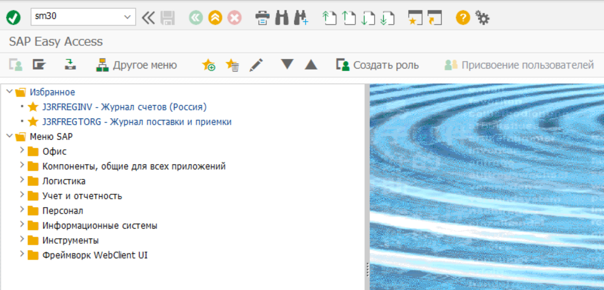Click the yellow Help question mark icon
The width and height of the screenshot is (604, 290).
coord(463,18)
